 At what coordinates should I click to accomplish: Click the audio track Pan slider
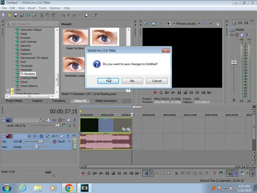click(37, 147)
